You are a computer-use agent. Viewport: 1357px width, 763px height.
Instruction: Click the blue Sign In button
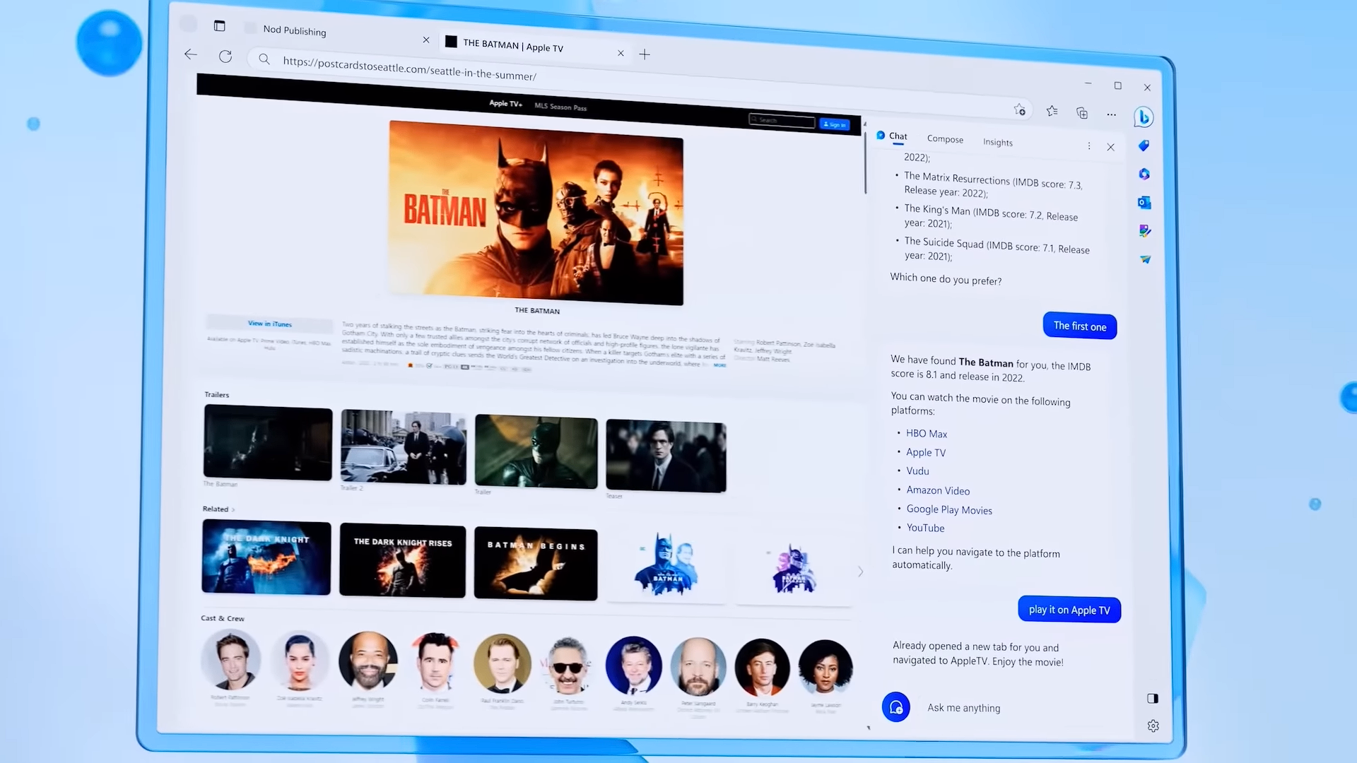point(834,124)
